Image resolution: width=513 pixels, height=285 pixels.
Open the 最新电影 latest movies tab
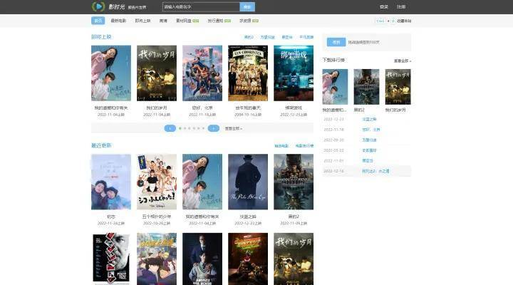pyautogui.click(x=118, y=21)
